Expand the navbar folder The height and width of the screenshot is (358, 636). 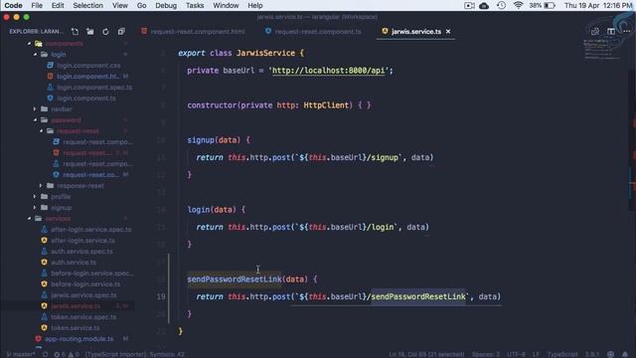62,109
